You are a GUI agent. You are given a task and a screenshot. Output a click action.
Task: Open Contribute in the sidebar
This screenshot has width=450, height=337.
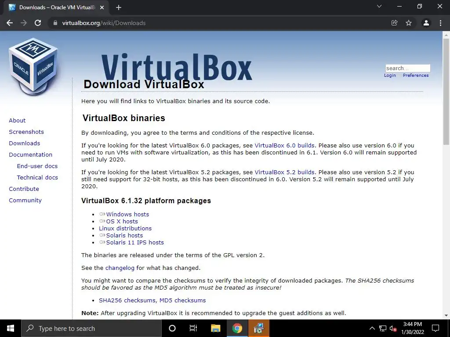tap(24, 189)
